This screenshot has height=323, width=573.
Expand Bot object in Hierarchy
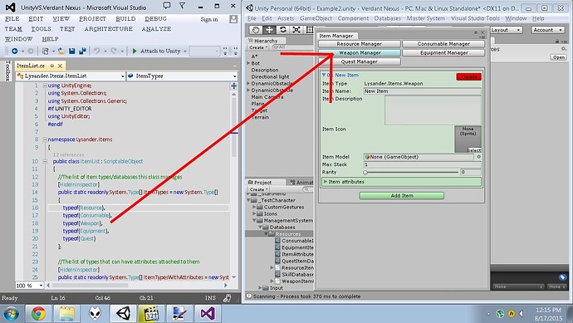[248, 63]
